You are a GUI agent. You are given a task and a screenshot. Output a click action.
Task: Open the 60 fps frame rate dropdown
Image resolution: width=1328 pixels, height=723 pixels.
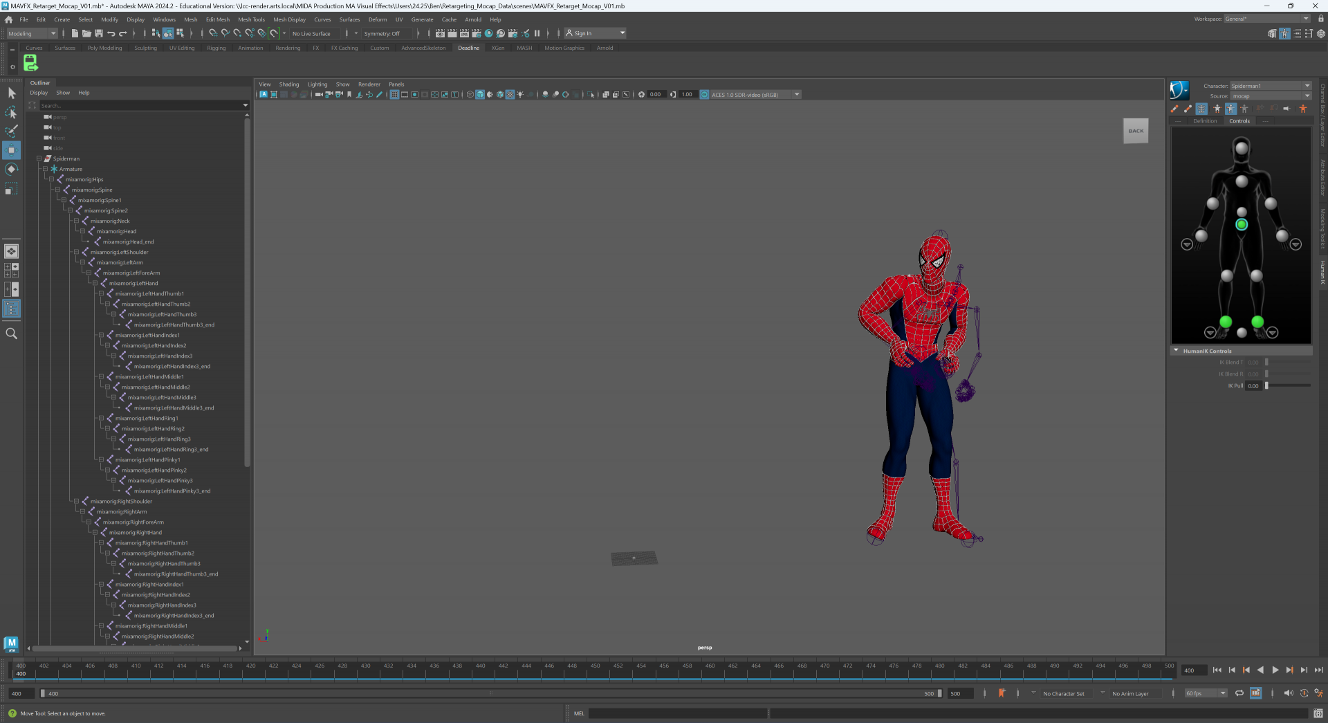coord(1206,693)
